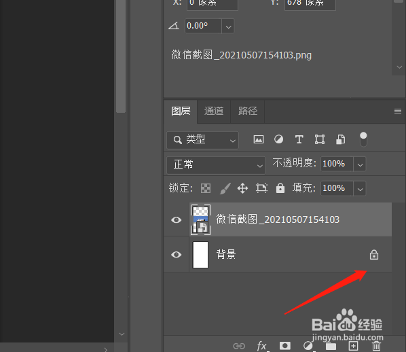Select the 微信截图_20210507154103 layer thumbnail

click(200, 219)
